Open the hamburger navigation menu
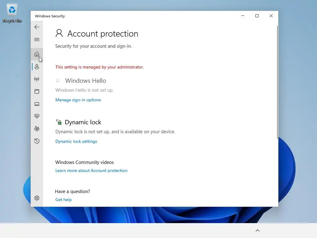317x238 pixels. pos(37,39)
